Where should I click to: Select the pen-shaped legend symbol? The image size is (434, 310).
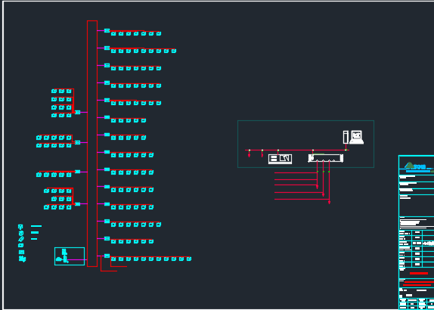pos(21,239)
